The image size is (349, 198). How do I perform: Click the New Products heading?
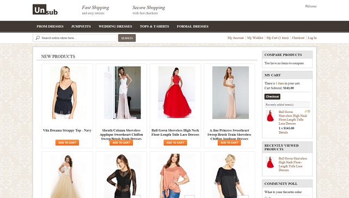coord(58,56)
